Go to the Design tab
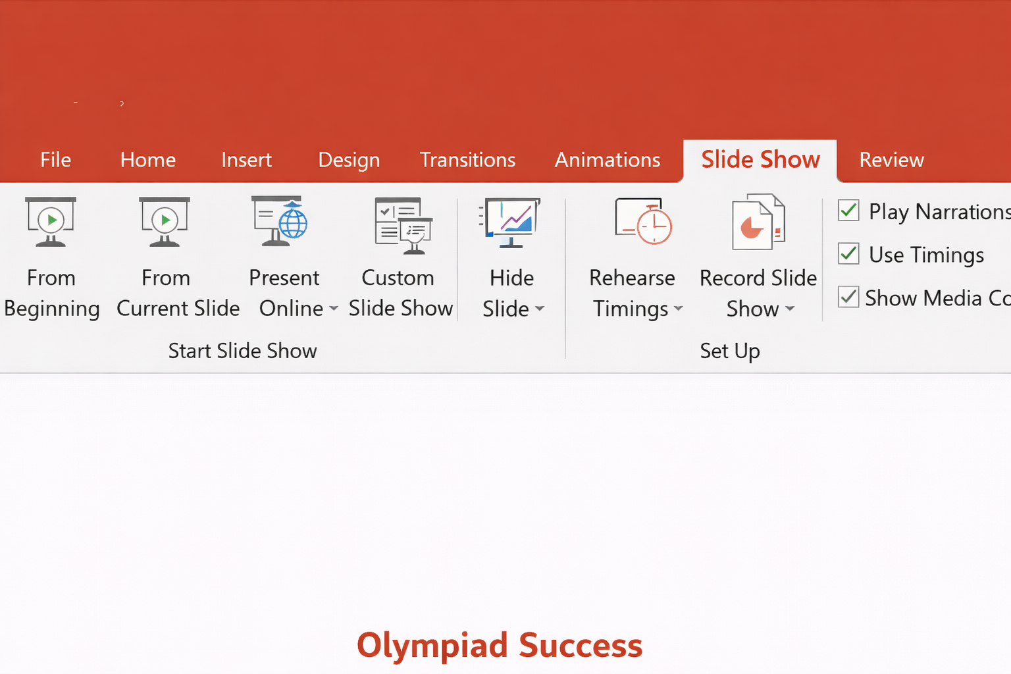 349,160
